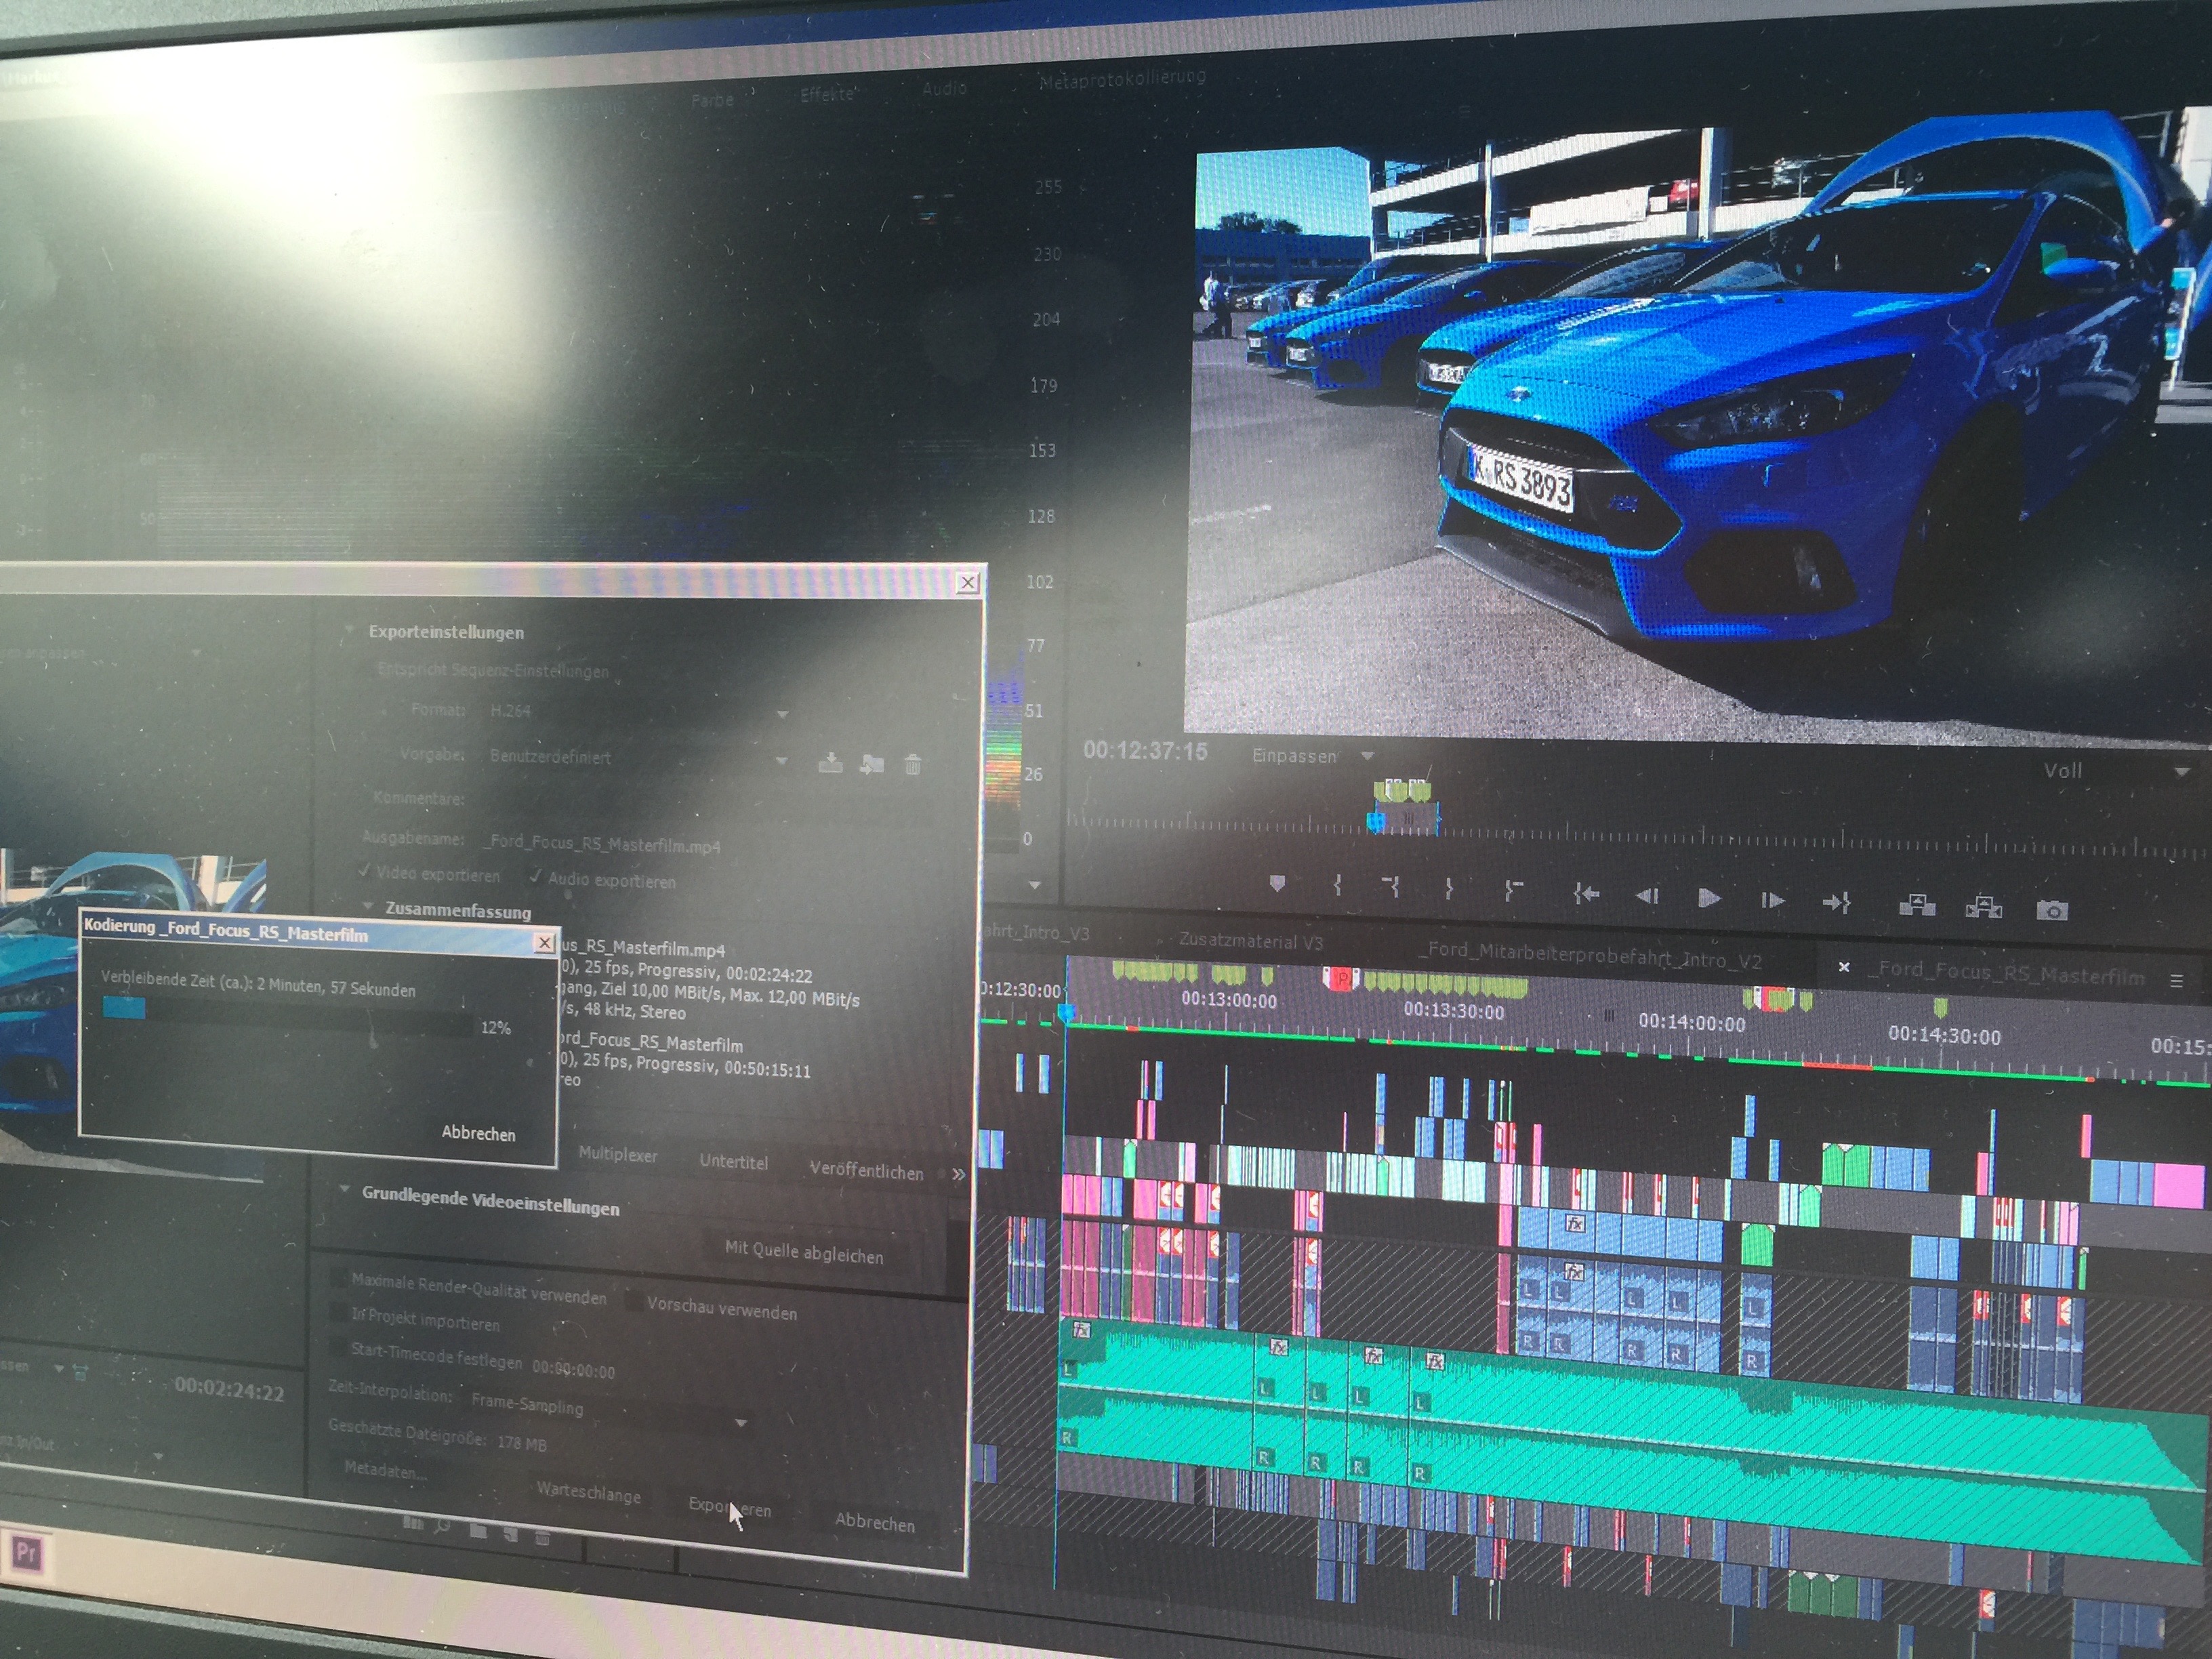Open the Format H.264 dropdown
The image size is (2212, 1659).
coord(783,714)
